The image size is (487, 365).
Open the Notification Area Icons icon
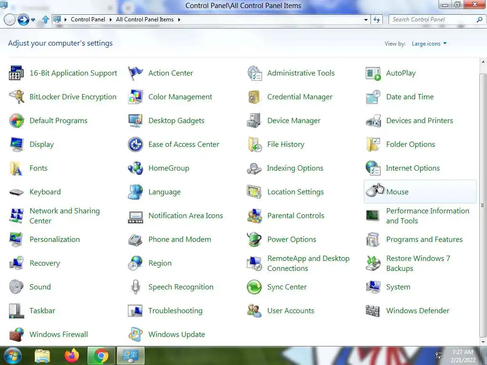coord(136,217)
